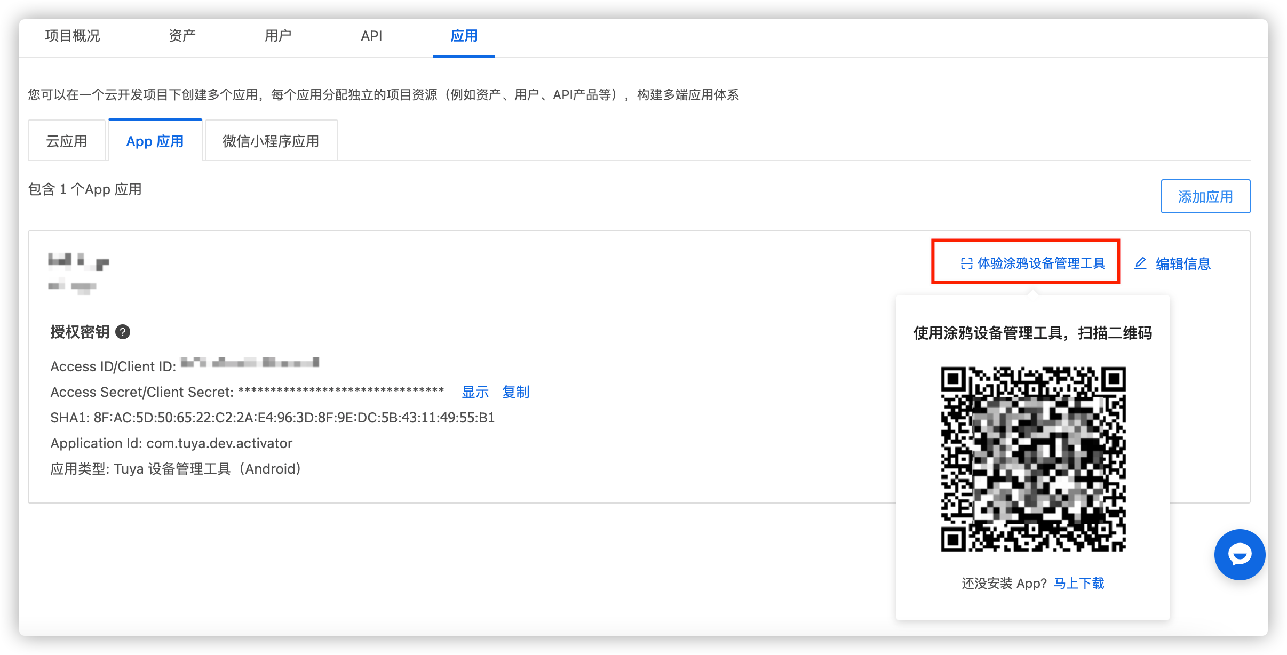The image size is (1287, 655).
Task: Click the help icon next to 授权密钥
Action: (123, 332)
